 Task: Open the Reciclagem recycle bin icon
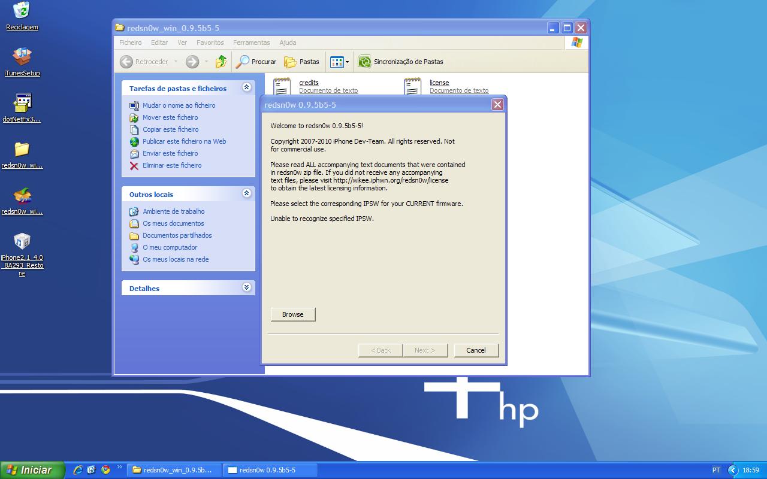click(22, 16)
